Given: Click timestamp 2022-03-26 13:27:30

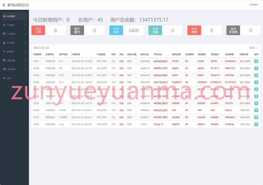Looking at the screenshot, I should [82, 68].
